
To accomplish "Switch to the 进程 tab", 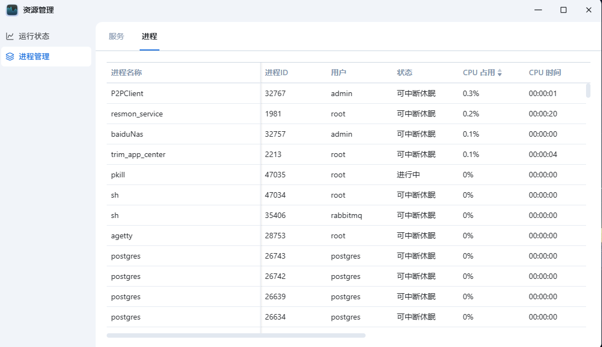I will (x=150, y=36).
